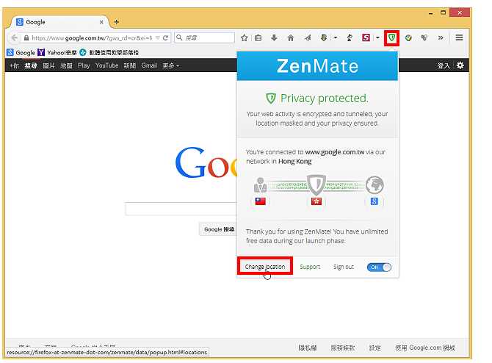Click the ZenMate shield toolbar icon
This screenshot has width=492, height=363.
tap(391, 38)
